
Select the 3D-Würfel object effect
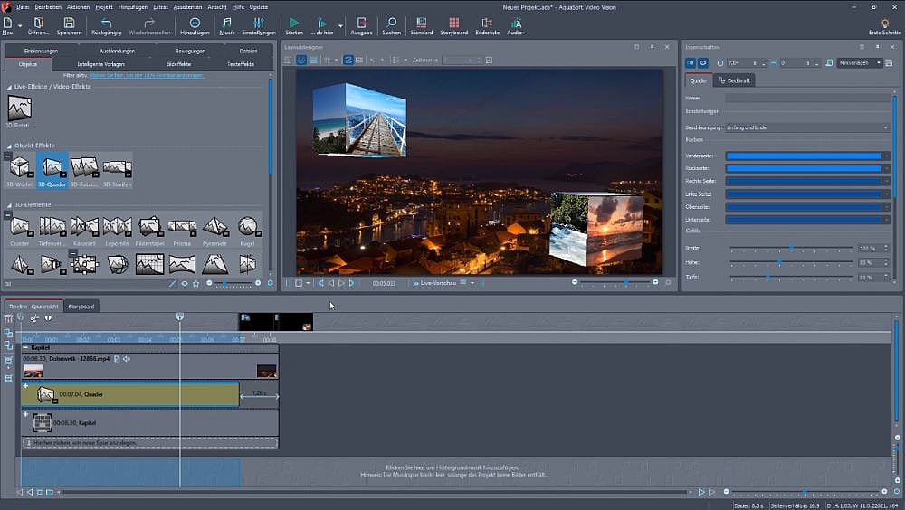coord(19,167)
